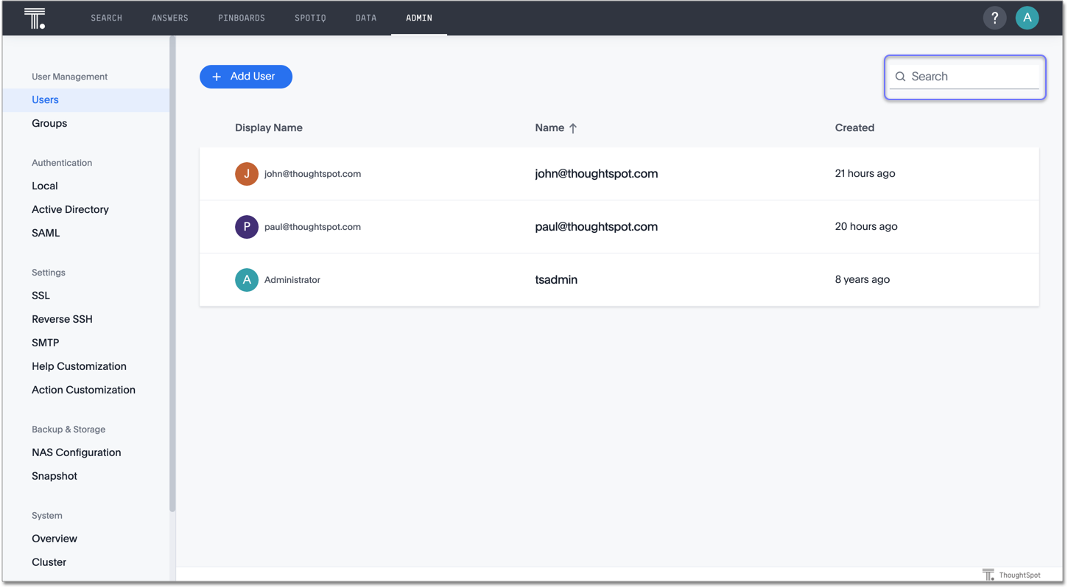The width and height of the screenshot is (1068, 588).
Task: Go to the Pinboards tab
Action: coord(242,18)
